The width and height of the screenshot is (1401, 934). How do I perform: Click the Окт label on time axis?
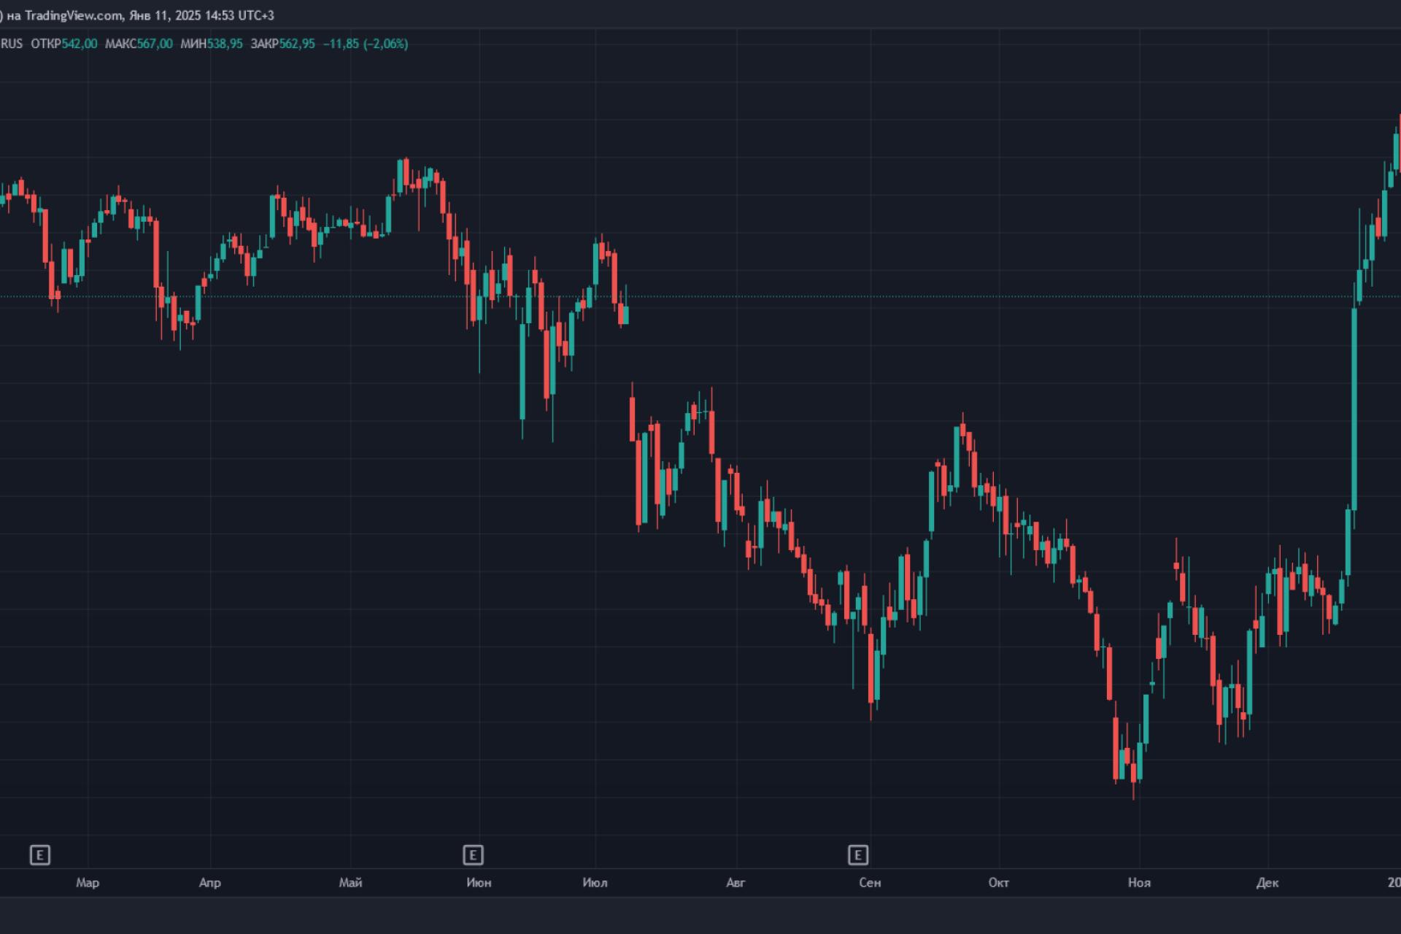tap(999, 883)
